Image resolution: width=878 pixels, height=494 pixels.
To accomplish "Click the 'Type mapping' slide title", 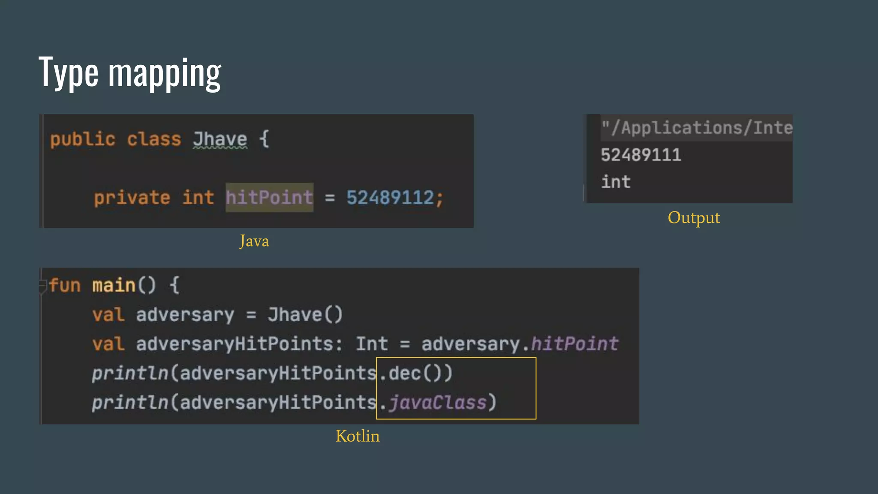I will [x=130, y=72].
